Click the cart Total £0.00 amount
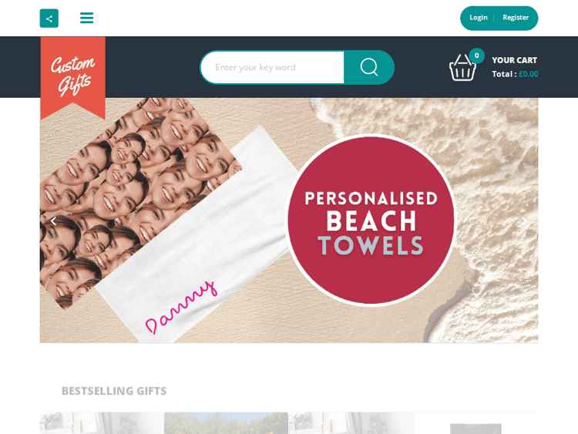The image size is (578, 434). 528,74
